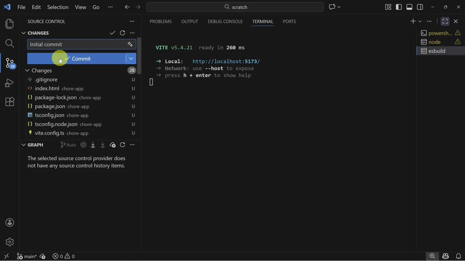Add a new terminal with plus button
The width and height of the screenshot is (465, 261).
[x=413, y=21]
